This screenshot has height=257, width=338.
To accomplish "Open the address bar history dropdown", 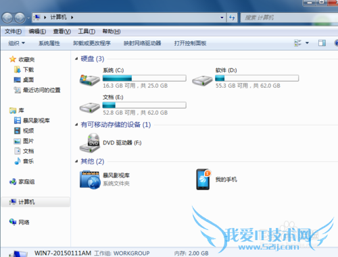I will (222, 18).
